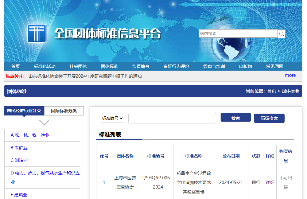
Task: Click the standard search text box
Action: 172,118
